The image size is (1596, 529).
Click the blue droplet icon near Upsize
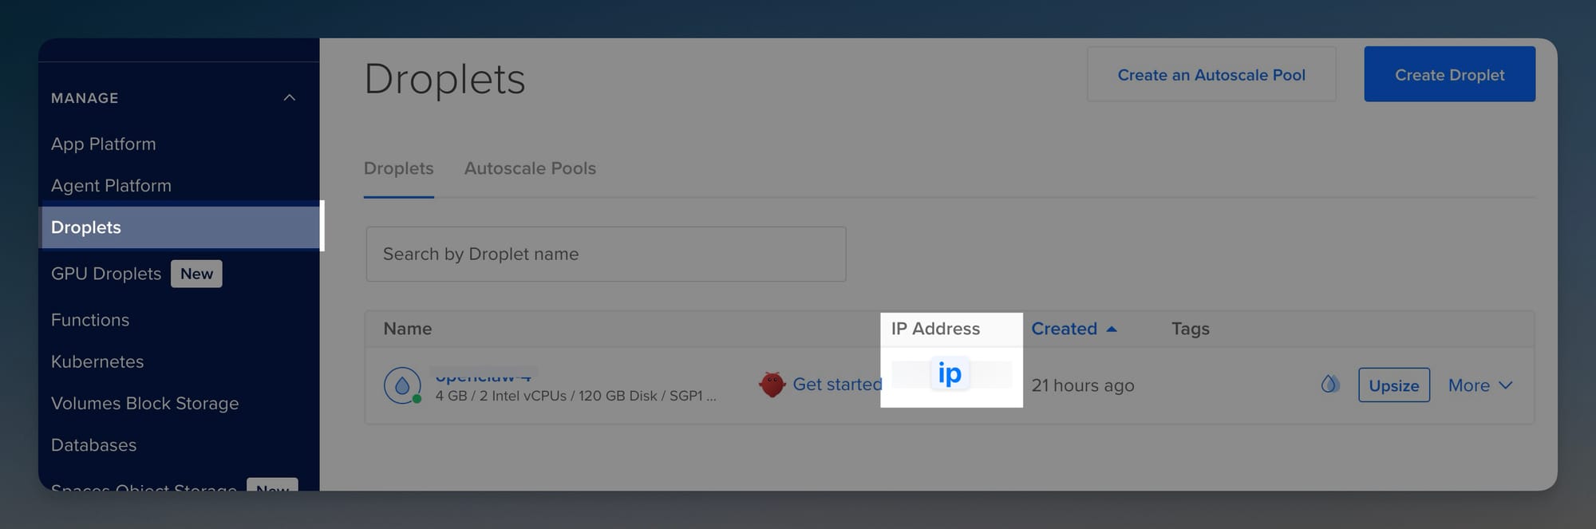[x=1329, y=385]
